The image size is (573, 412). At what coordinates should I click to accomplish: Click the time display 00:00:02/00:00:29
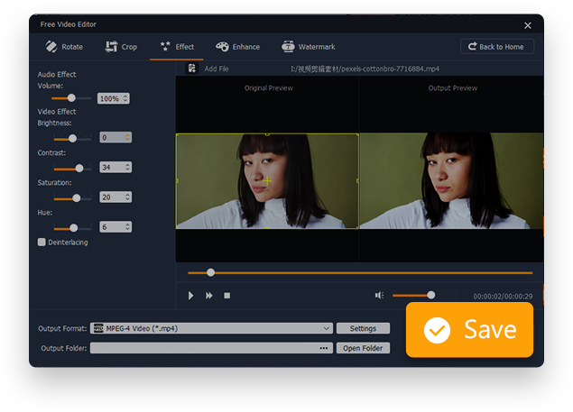tap(503, 297)
